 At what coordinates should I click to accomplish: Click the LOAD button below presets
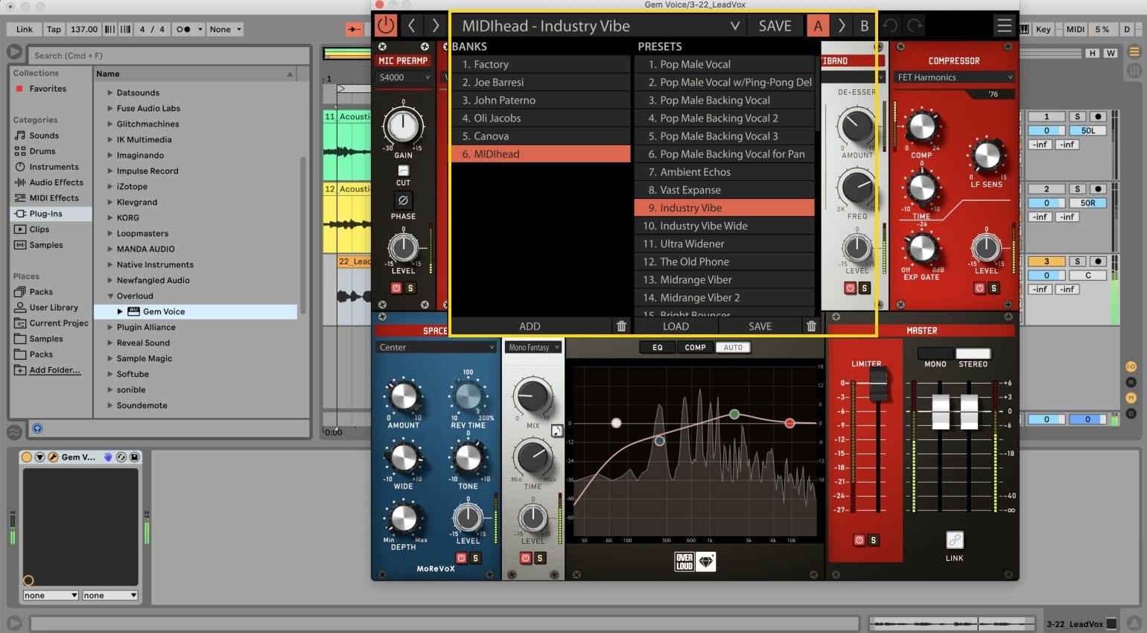(676, 326)
